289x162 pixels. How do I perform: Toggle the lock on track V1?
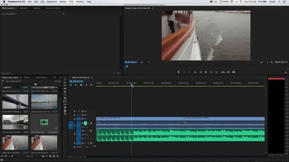click(75, 119)
